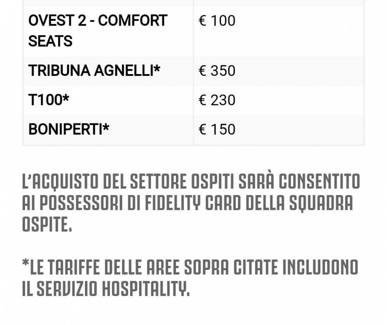The image size is (387, 325).
Task: Click the words SOPRA CITATE INCLUDONO
Action: 271,267
